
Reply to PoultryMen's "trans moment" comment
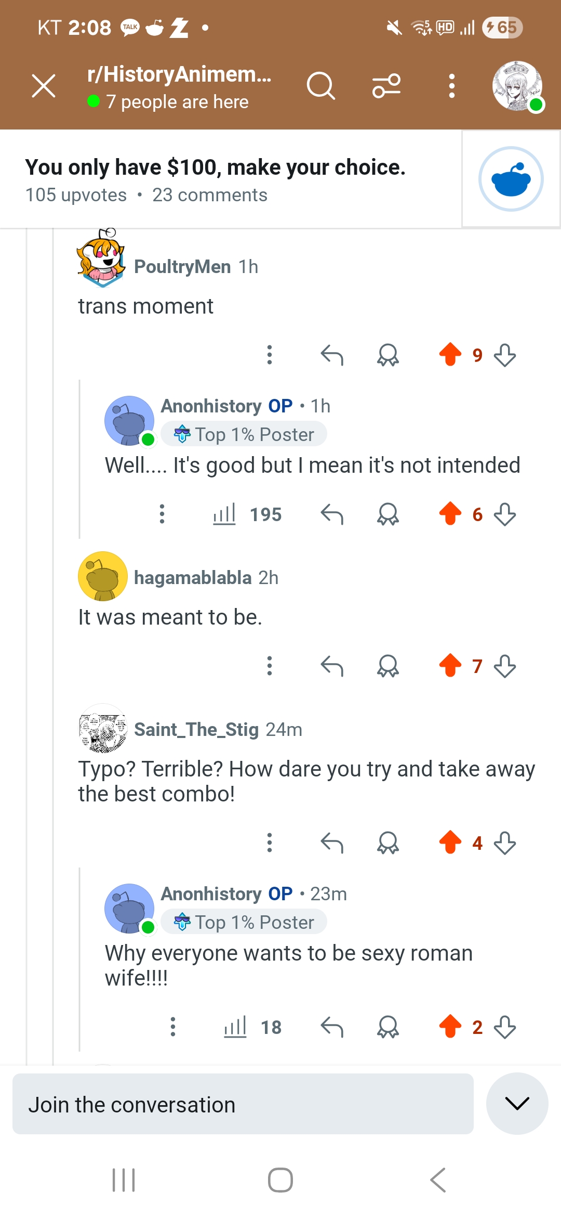(x=332, y=355)
